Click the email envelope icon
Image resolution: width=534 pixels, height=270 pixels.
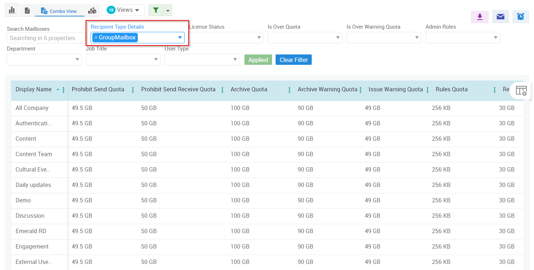500,17
